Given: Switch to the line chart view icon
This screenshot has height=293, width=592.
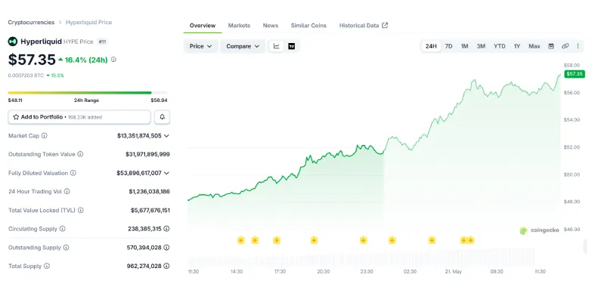Looking at the screenshot, I should click(x=277, y=46).
